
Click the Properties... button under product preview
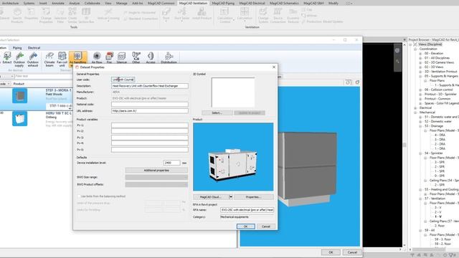[x=253, y=197]
